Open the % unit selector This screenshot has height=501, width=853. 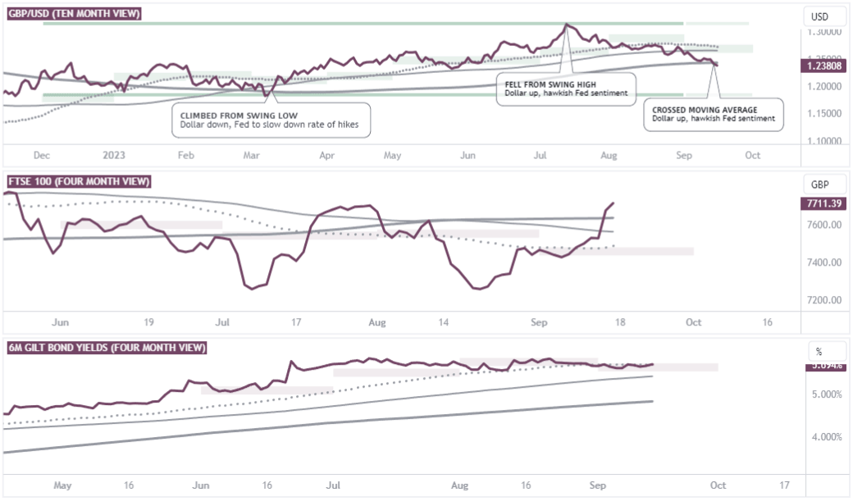819,350
